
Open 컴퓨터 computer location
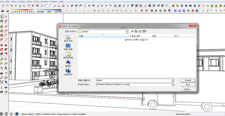[x=68, y=64]
